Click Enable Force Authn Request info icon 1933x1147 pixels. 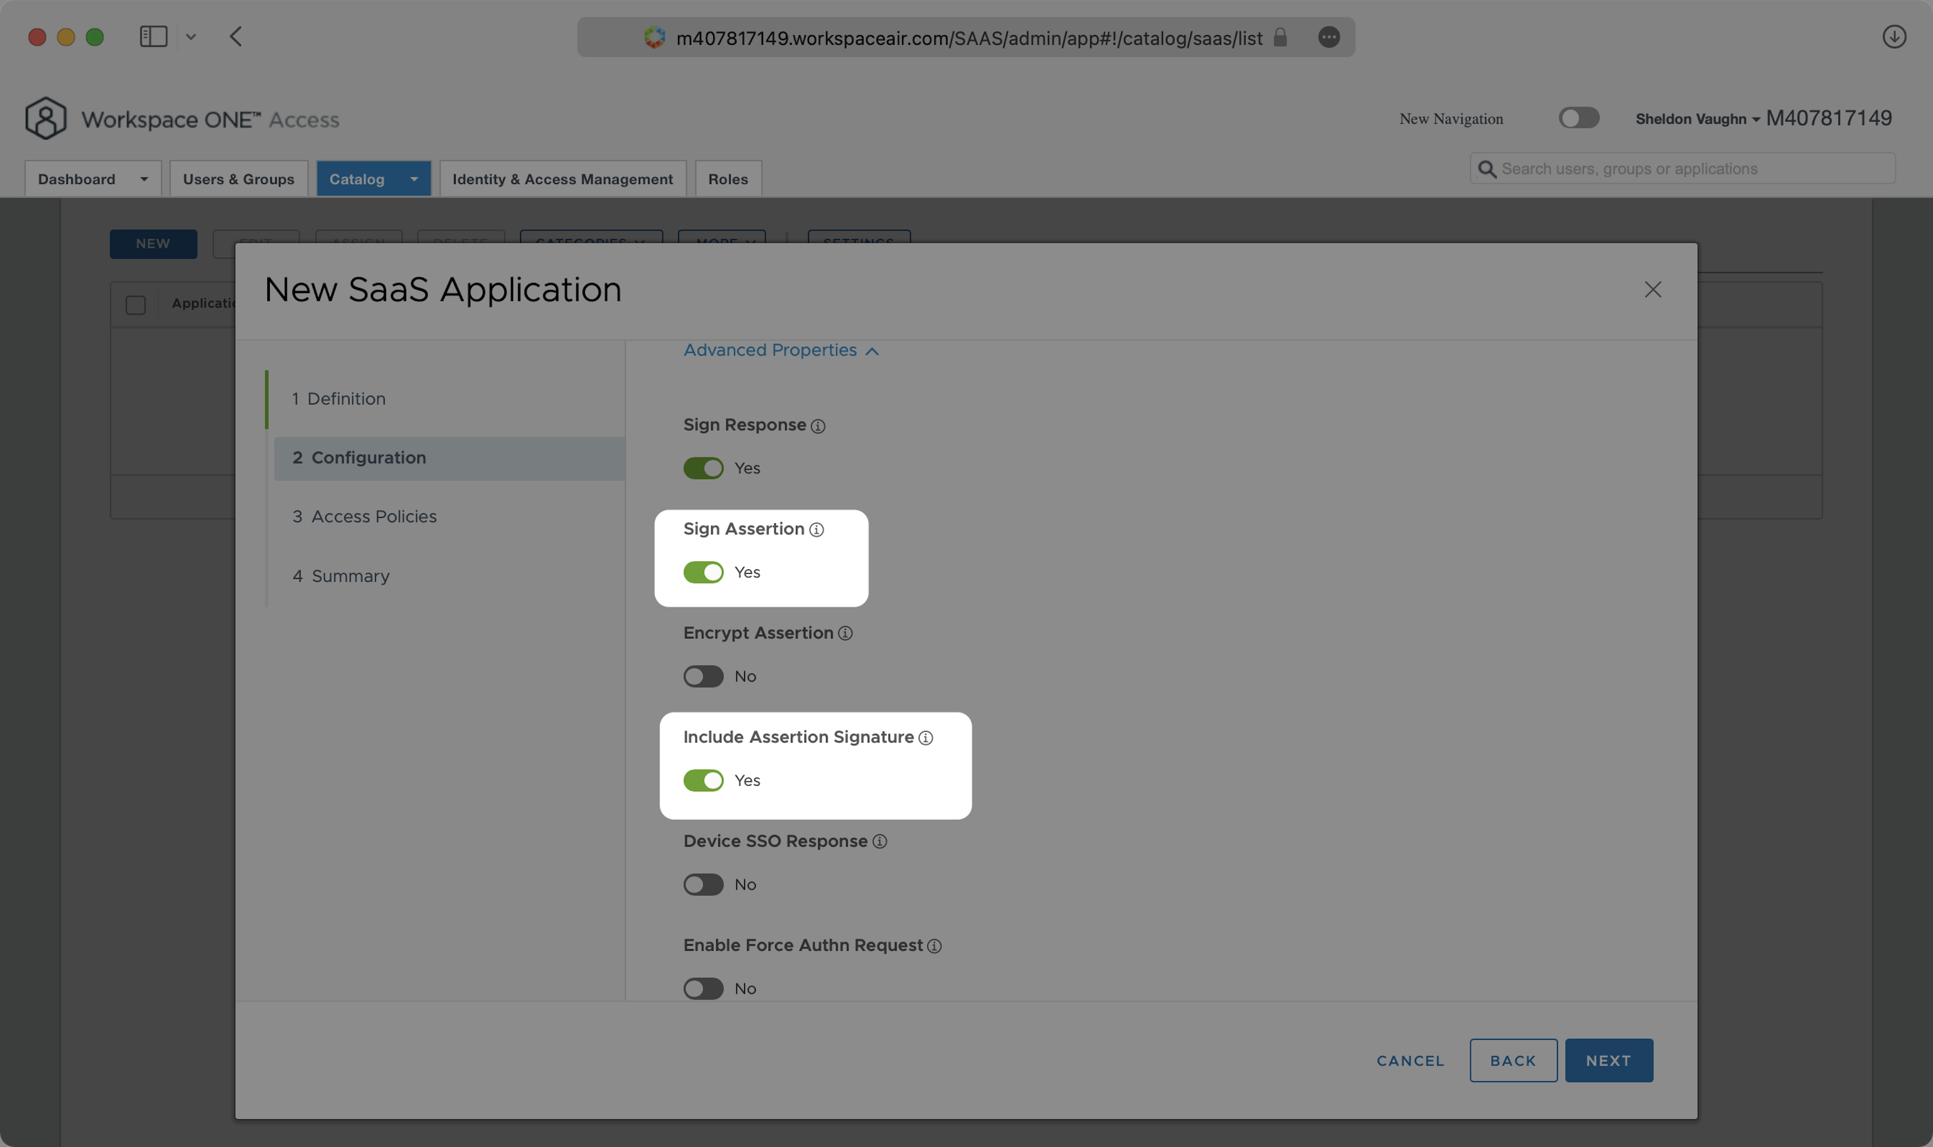coord(934,946)
